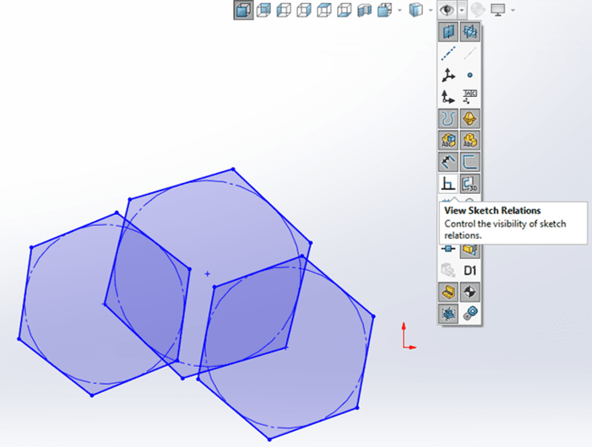The image size is (592, 447).
Task: Select the topmost vertex of the middle hexagon
Action: click(x=233, y=170)
